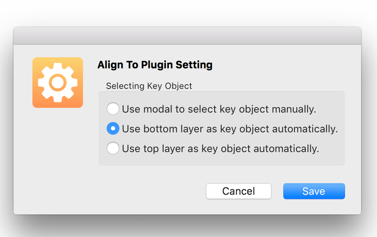377x237 pixels.
Task: Click the gray options group box
Action: point(221,127)
